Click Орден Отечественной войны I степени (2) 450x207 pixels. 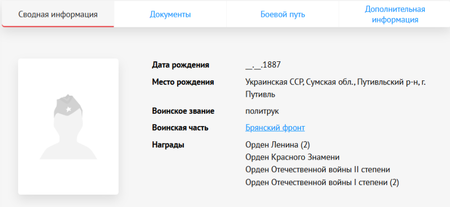point(322,182)
